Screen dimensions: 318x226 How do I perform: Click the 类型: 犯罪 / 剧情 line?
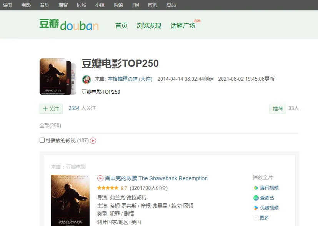[116, 214]
